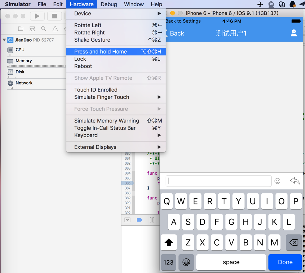Image resolution: width=305 pixels, height=273 pixels.
Task: Choose Press and hold Home
Action: pos(116,52)
